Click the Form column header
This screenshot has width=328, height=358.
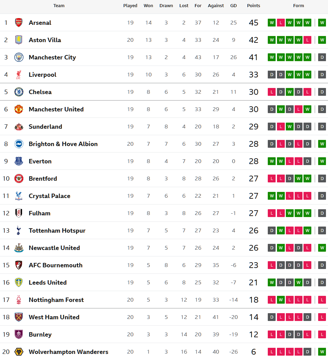click(298, 6)
